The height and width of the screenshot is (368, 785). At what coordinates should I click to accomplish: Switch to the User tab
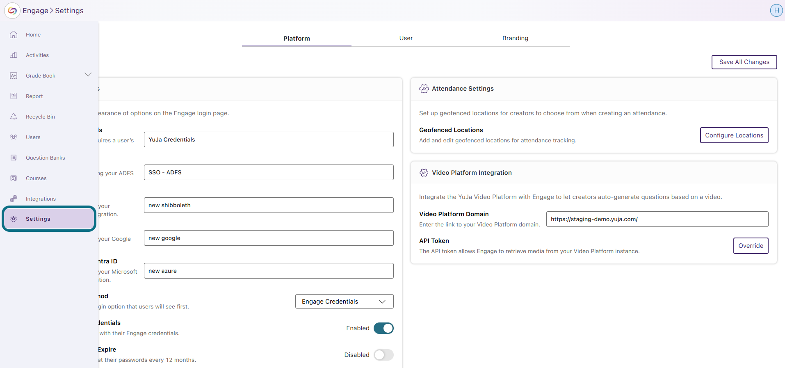406,38
